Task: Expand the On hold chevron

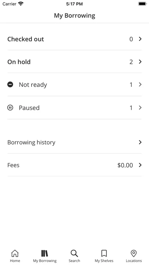Action: 140,62
